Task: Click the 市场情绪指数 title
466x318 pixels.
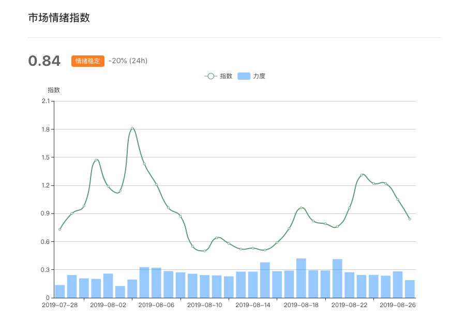Action: (x=59, y=18)
